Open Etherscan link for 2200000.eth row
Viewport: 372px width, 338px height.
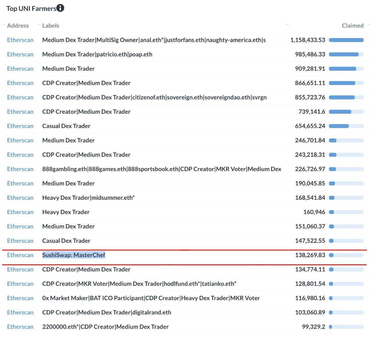(x=20, y=327)
